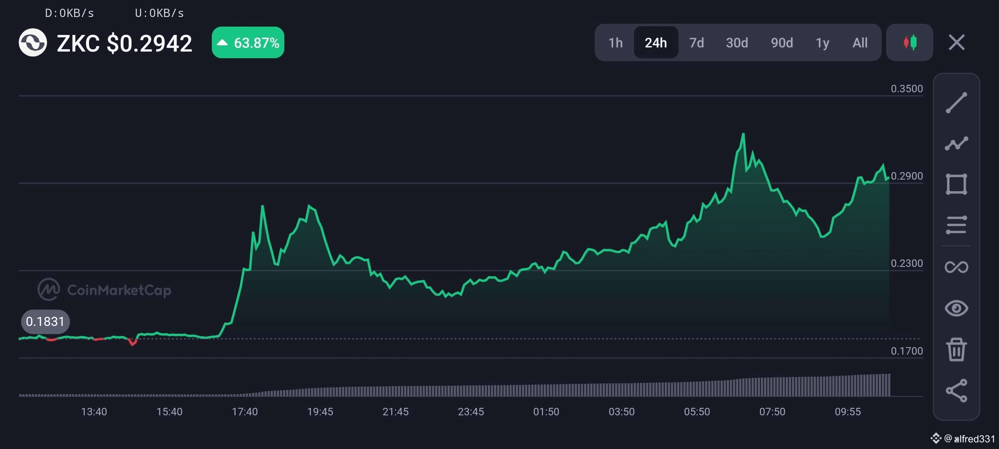Delete drawings using the trash icon
This screenshot has width=999, height=449.
(956, 349)
